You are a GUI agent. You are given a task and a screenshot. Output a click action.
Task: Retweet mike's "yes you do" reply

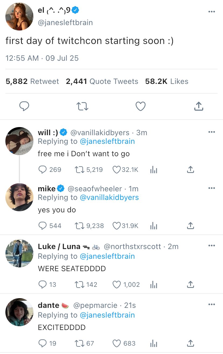[x=80, y=226]
